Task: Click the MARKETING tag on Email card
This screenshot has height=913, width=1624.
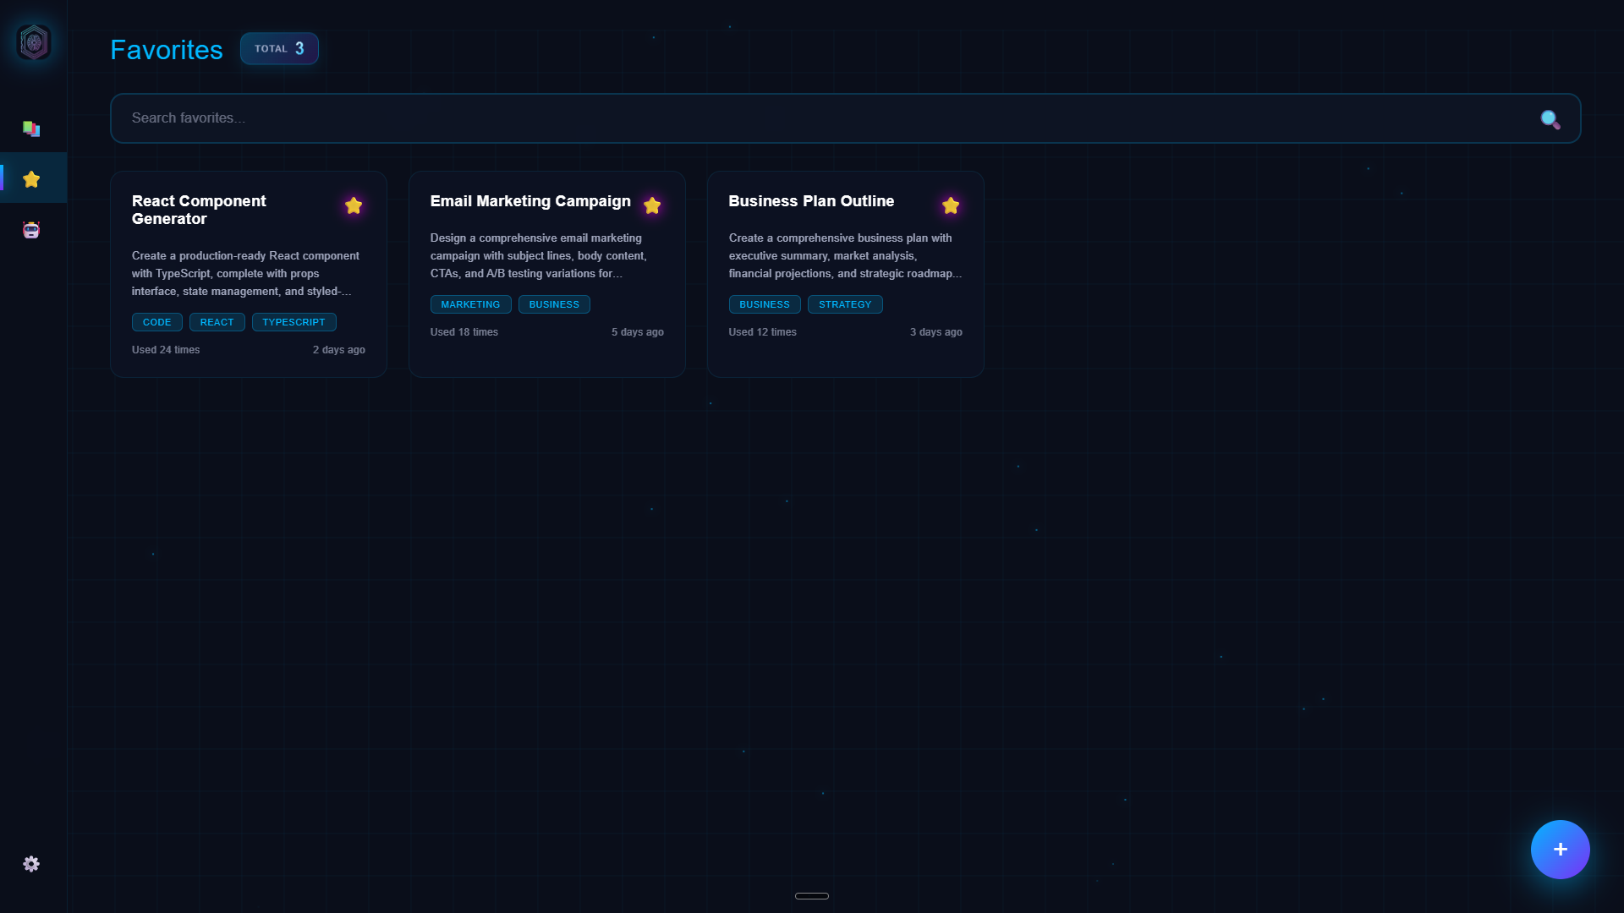Action: point(470,304)
